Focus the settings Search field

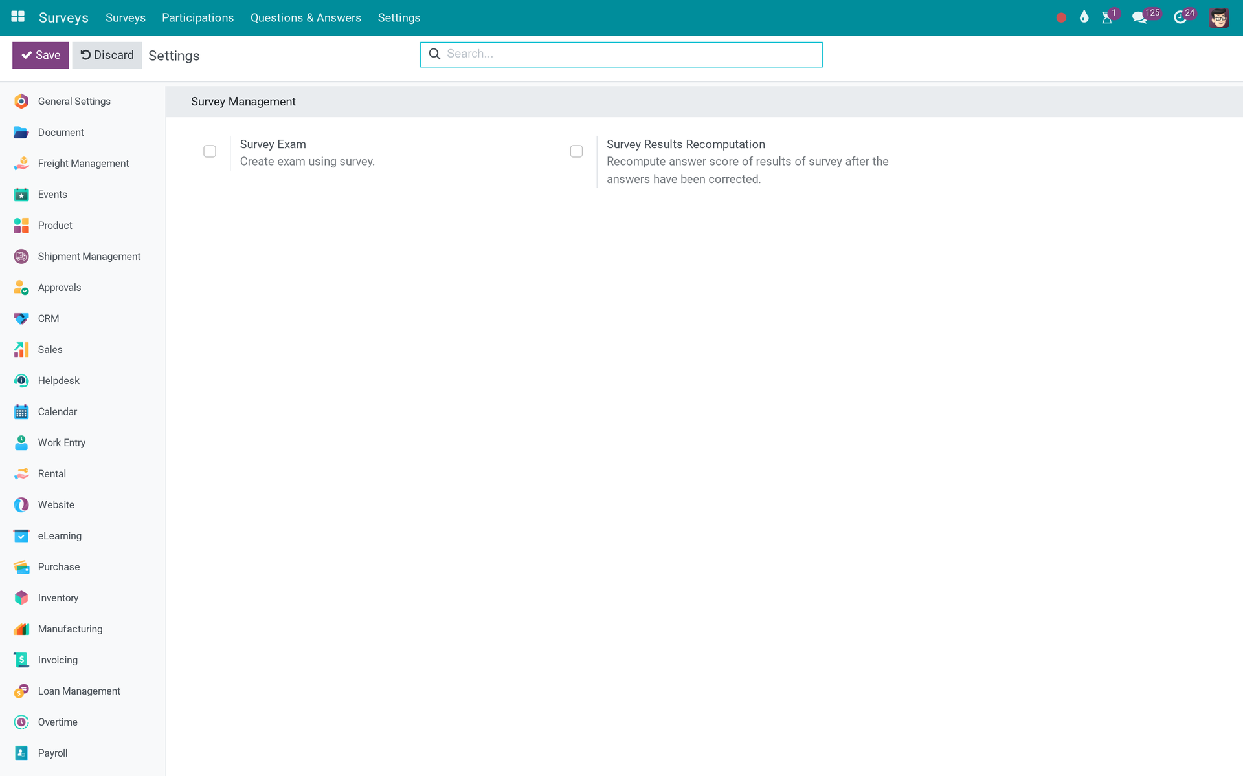pyautogui.click(x=621, y=54)
